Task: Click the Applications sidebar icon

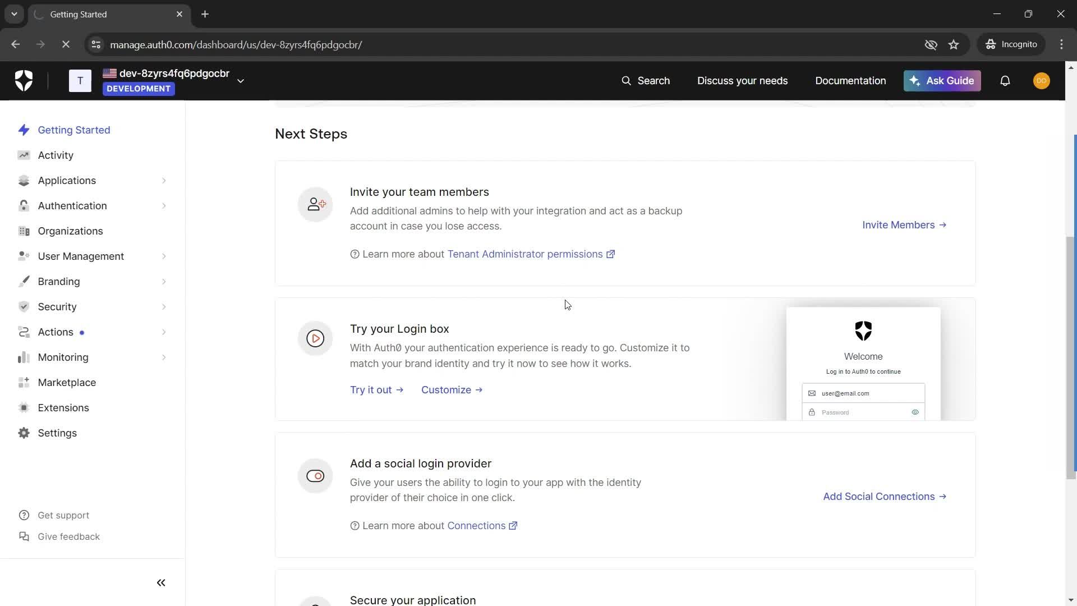Action: (24, 181)
